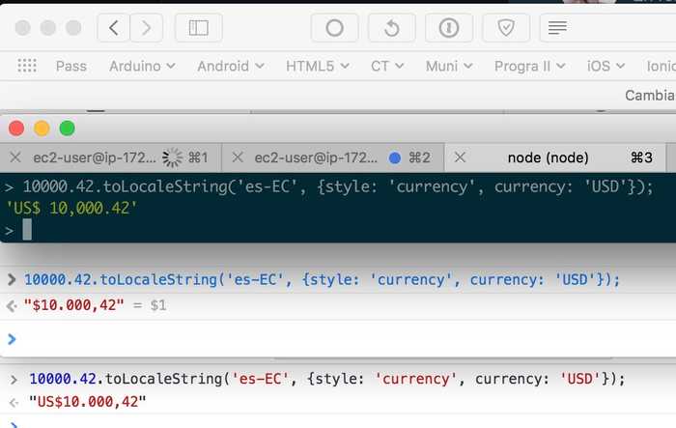Expand the Android bookmarks folder

click(x=231, y=66)
